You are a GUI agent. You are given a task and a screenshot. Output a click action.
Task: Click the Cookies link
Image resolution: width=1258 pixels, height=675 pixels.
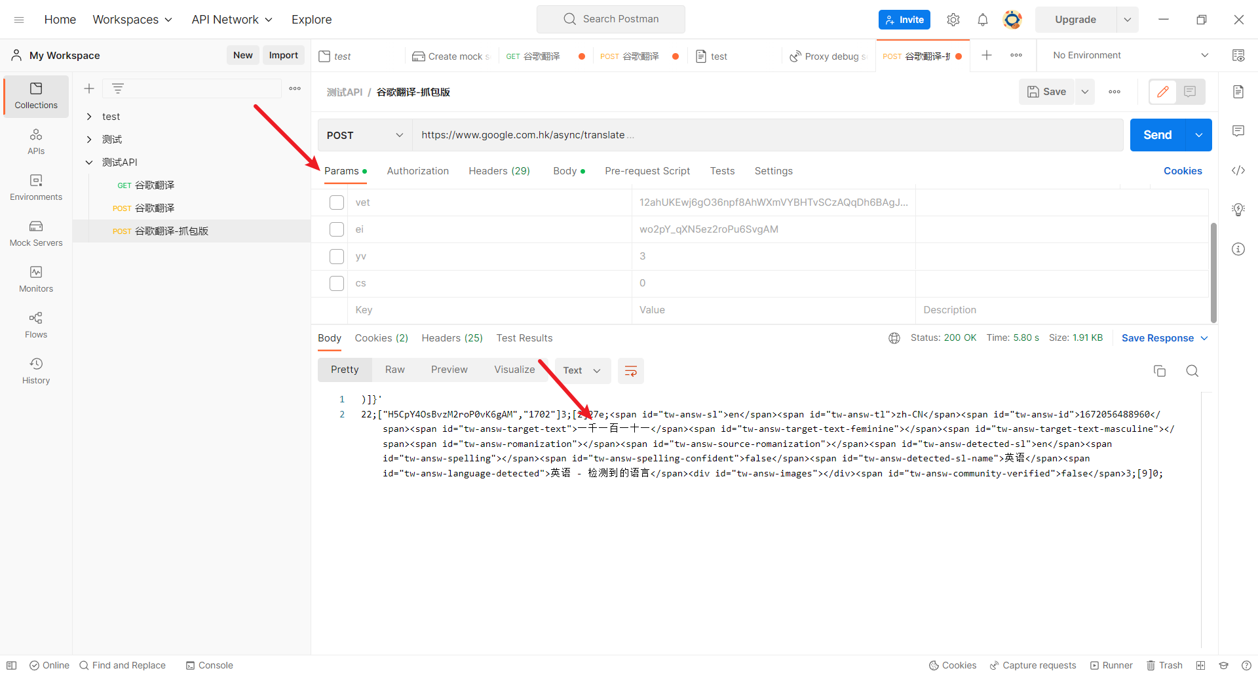pos(1182,171)
